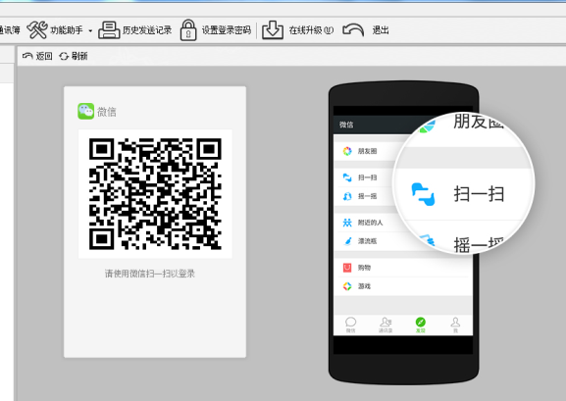Viewport: 566px width, 401px height.
Task: Click 朋友圈 colorful icon in phone
Action: (x=347, y=151)
